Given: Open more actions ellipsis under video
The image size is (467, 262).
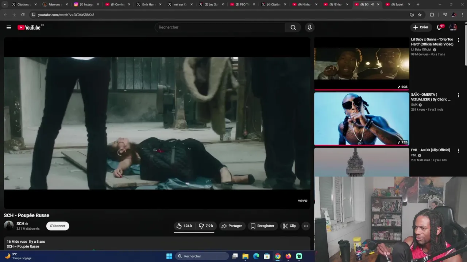Looking at the screenshot, I should click(x=306, y=226).
